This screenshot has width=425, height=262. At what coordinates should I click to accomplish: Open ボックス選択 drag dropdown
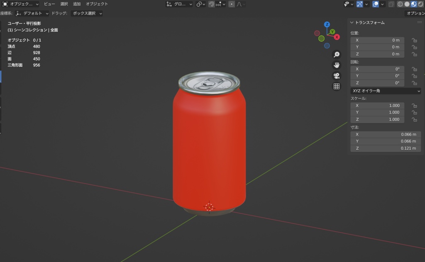(x=87, y=13)
